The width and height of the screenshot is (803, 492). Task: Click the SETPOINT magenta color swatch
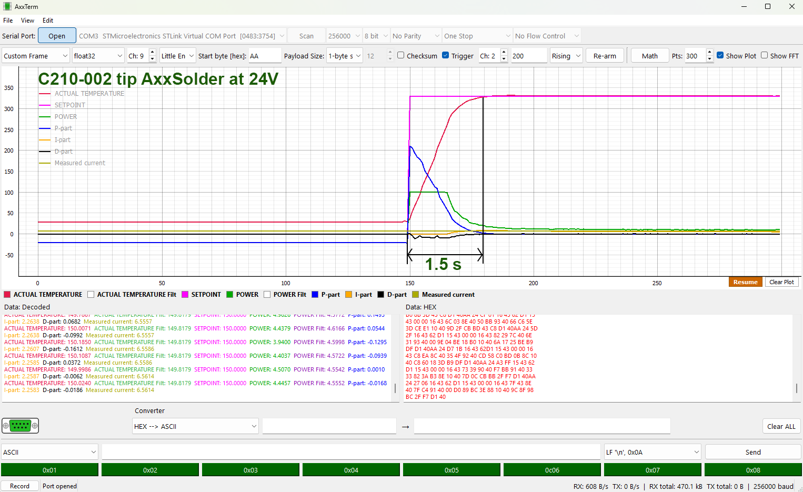coord(185,295)
